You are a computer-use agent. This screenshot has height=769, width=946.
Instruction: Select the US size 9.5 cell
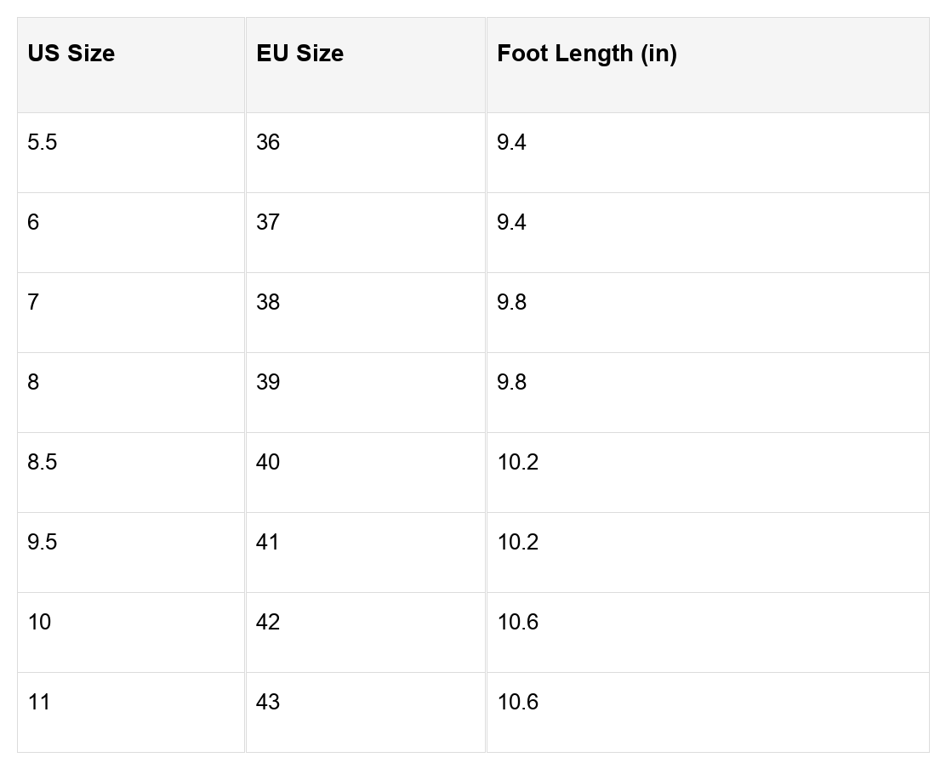point(131,552)
